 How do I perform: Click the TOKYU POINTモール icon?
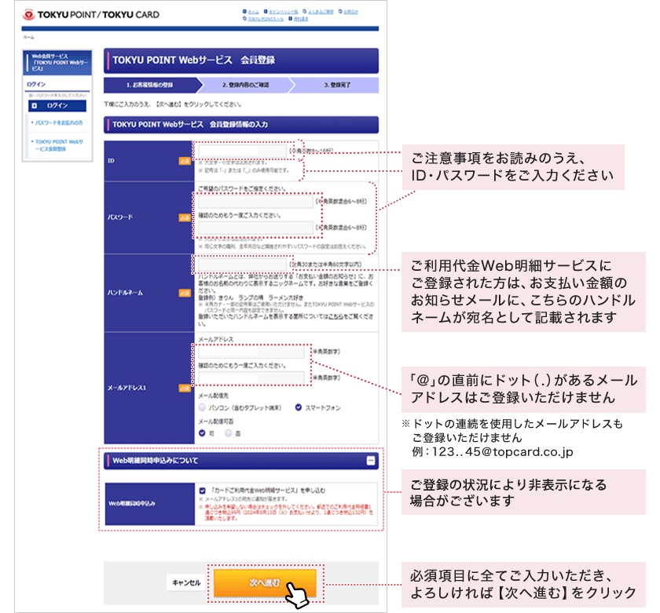tap(244, 20)
